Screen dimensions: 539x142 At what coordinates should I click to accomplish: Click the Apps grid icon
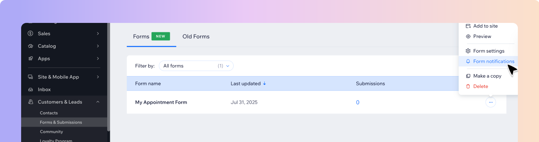pos(31,59)
